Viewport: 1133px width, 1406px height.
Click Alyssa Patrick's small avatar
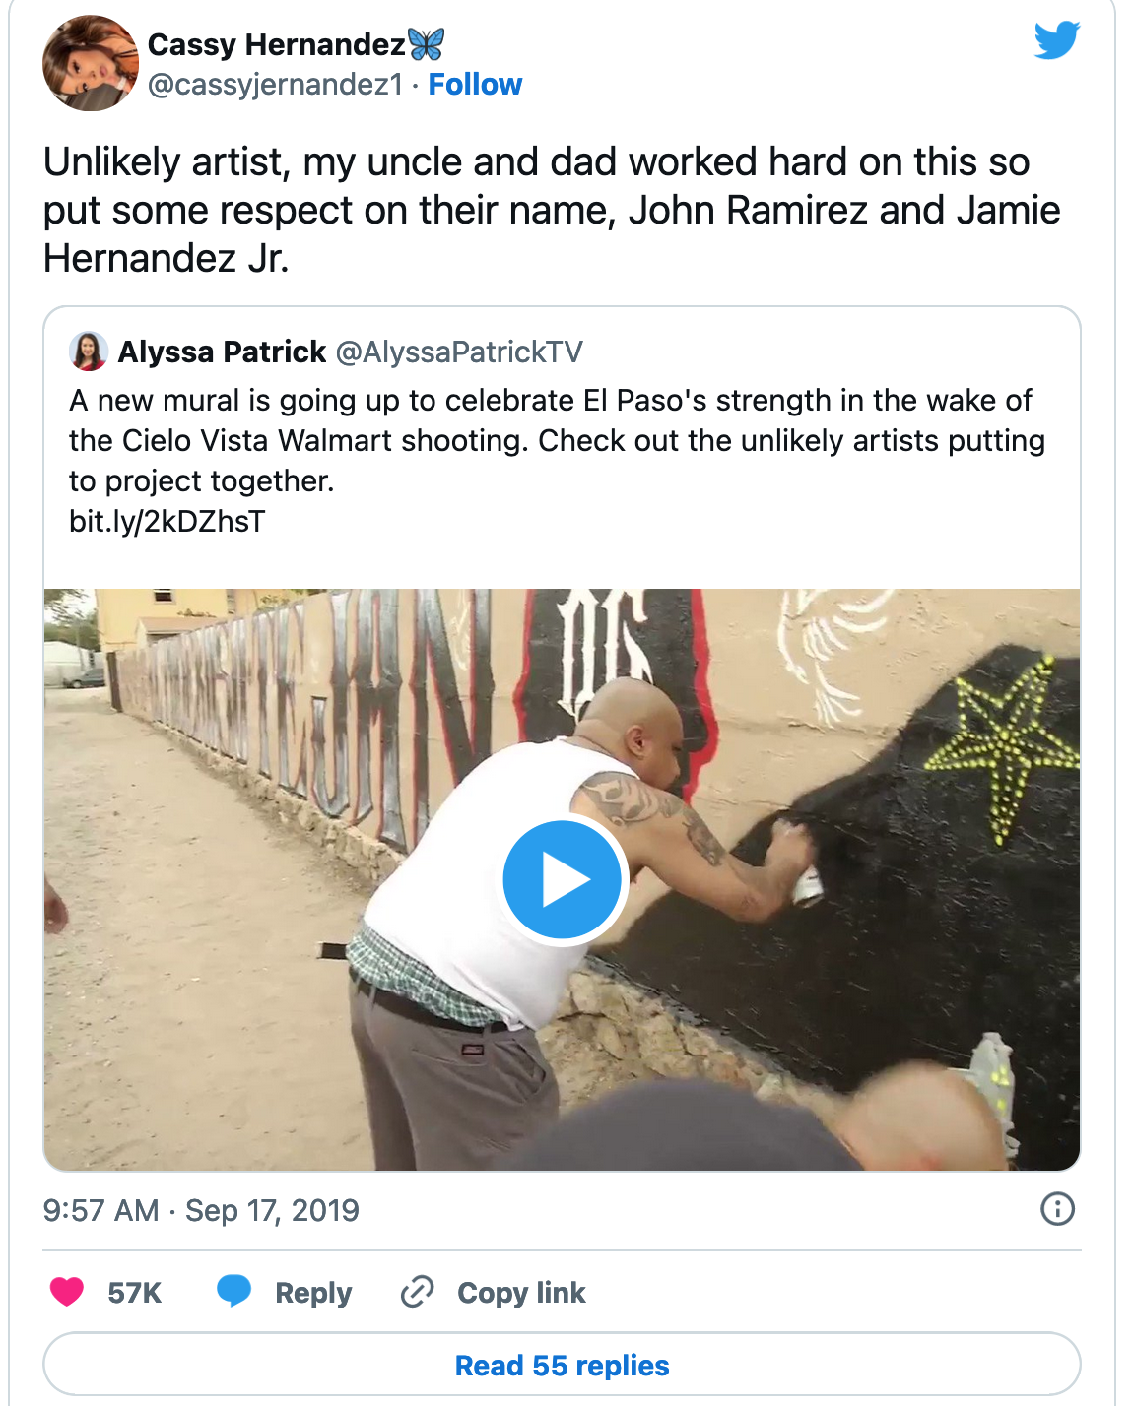89,351
